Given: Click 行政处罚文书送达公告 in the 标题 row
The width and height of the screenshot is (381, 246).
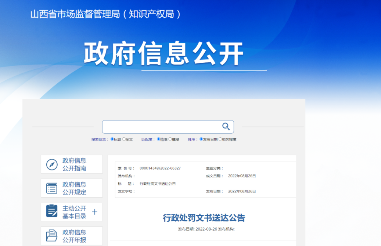Looking at the screenshot, I should (x=158, y=184).
